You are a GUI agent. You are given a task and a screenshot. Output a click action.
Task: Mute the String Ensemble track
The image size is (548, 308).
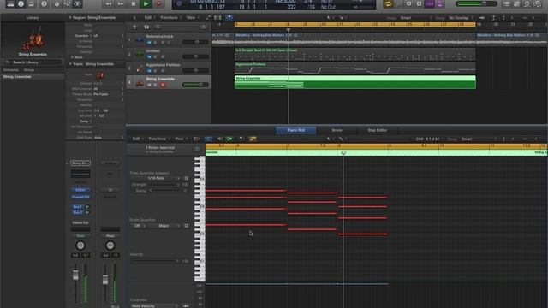pyautogui.click(x=149, y=85)
